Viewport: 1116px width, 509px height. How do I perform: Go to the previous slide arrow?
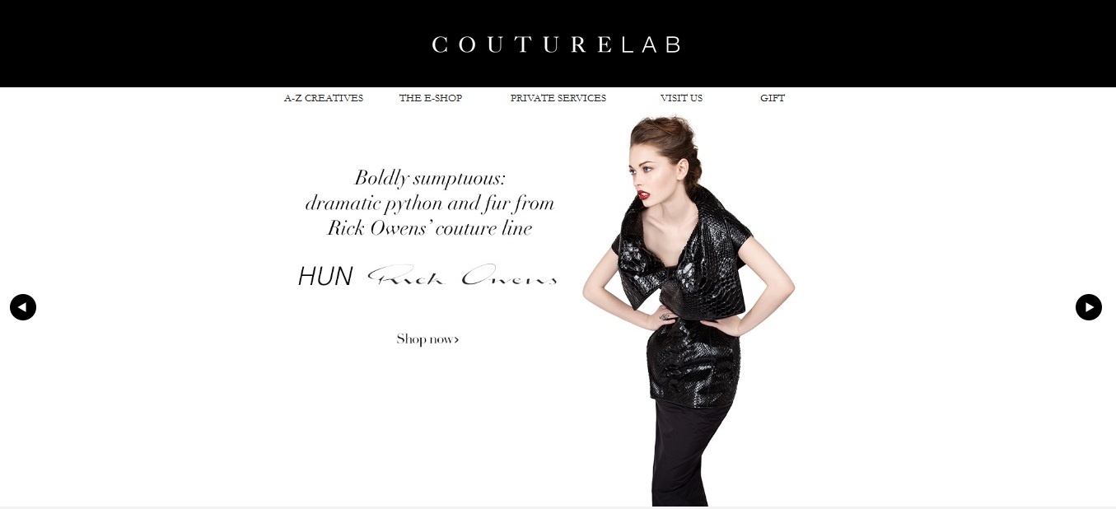tap(23, 307)
